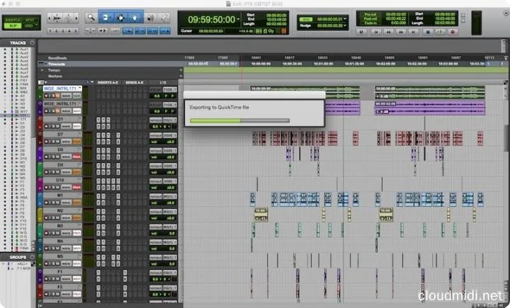Select the Scrubber speaker tool

pos(149,16)
